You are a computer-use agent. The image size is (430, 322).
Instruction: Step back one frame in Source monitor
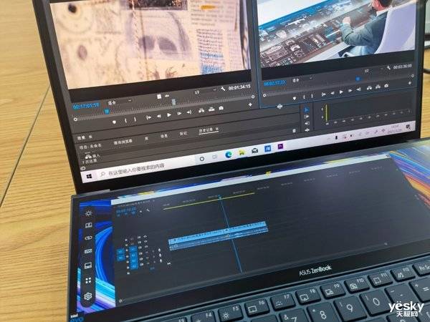point(158,116)
